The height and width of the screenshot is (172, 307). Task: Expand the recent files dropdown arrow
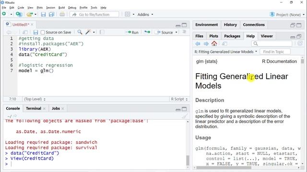pos(35,14)
